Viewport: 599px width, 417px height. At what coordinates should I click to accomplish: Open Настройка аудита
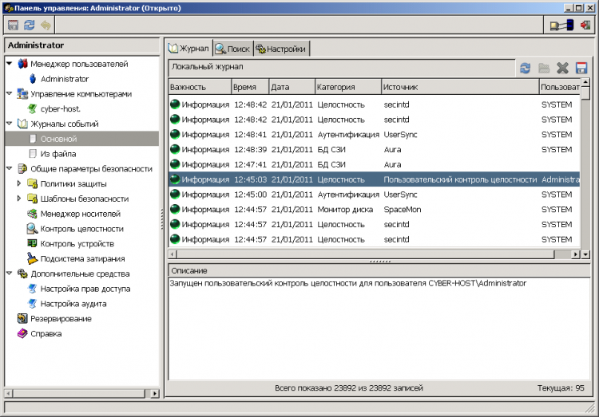tap(73, 304)
